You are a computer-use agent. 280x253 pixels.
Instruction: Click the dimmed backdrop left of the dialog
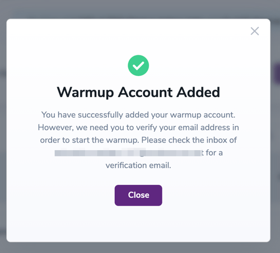click(x=3, y=130)
